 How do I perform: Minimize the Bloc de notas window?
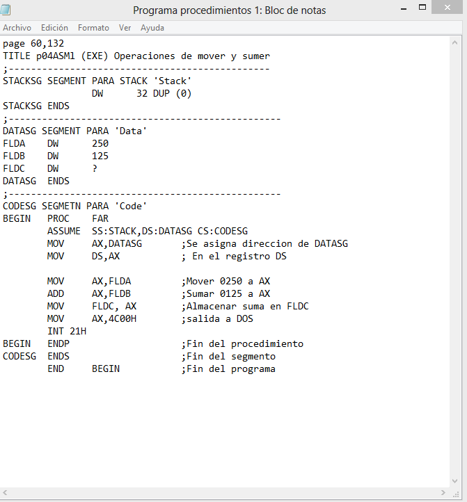tap(404, 8)
